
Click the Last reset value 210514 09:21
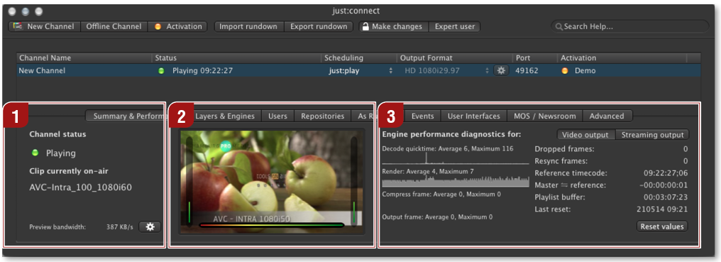(663, 209)
